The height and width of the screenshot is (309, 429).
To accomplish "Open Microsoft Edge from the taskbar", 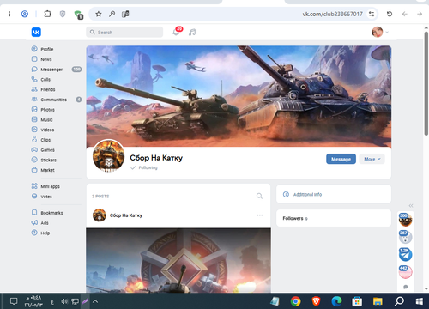I will click(x=336, y=301).
